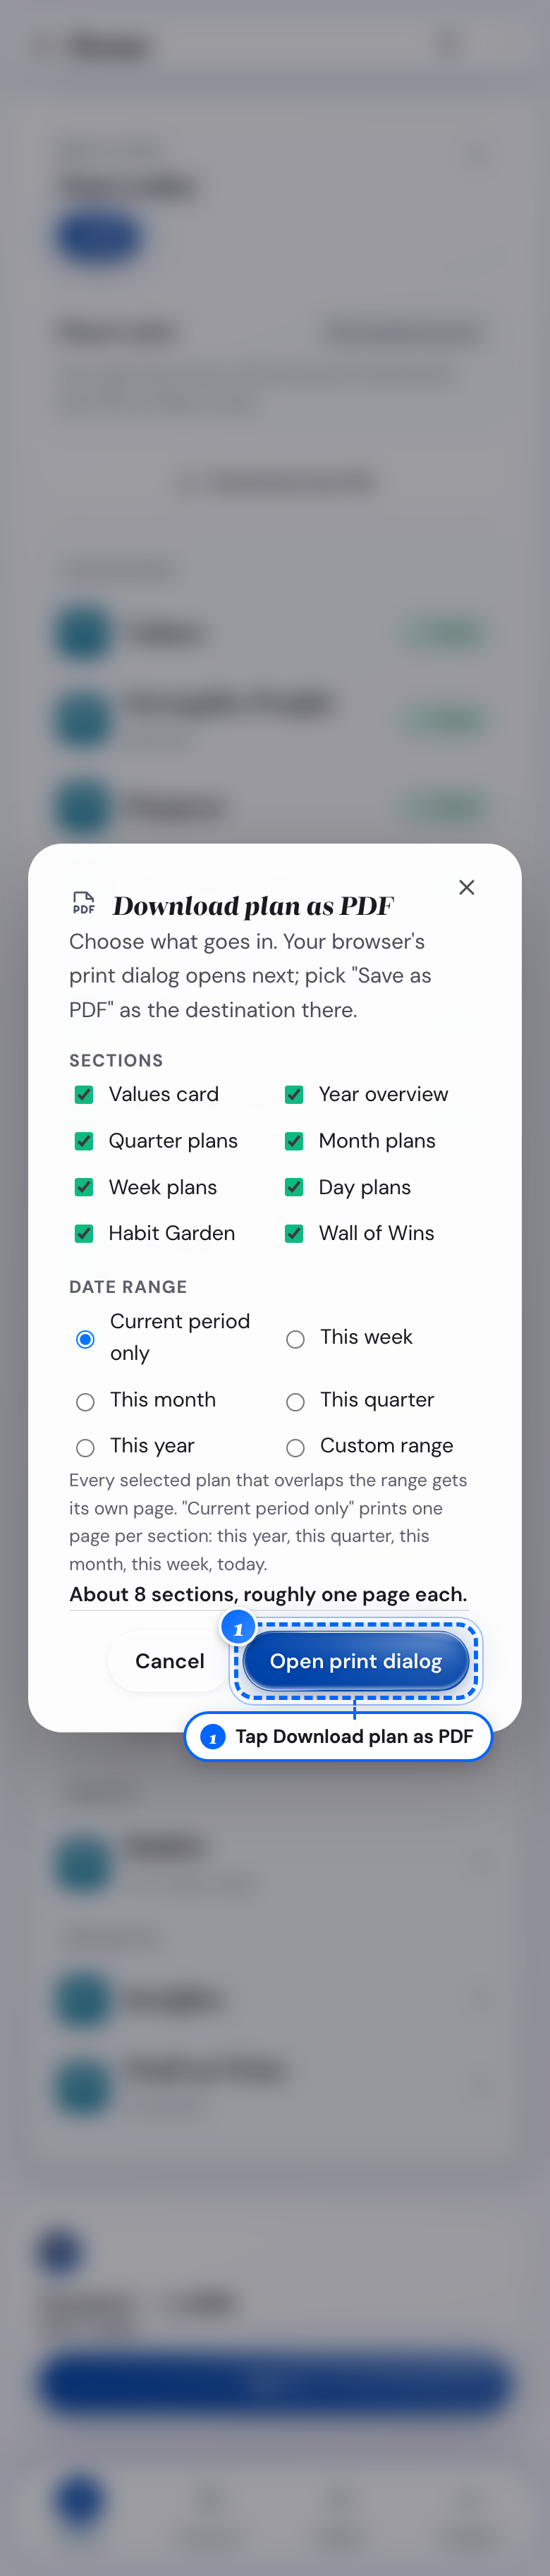Choose This month date range
This screenshot has width=550, height=2576.
[85, 1402]
